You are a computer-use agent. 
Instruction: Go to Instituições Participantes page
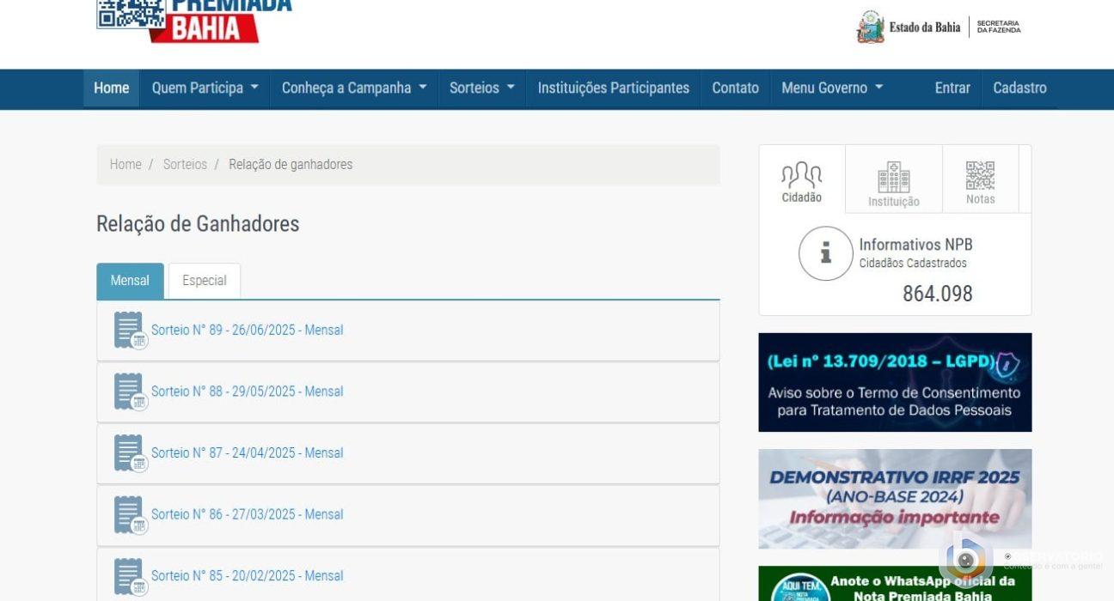613,88
